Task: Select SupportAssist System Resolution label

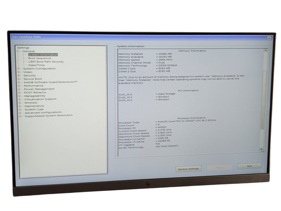Action: click(x=49, y=116)
